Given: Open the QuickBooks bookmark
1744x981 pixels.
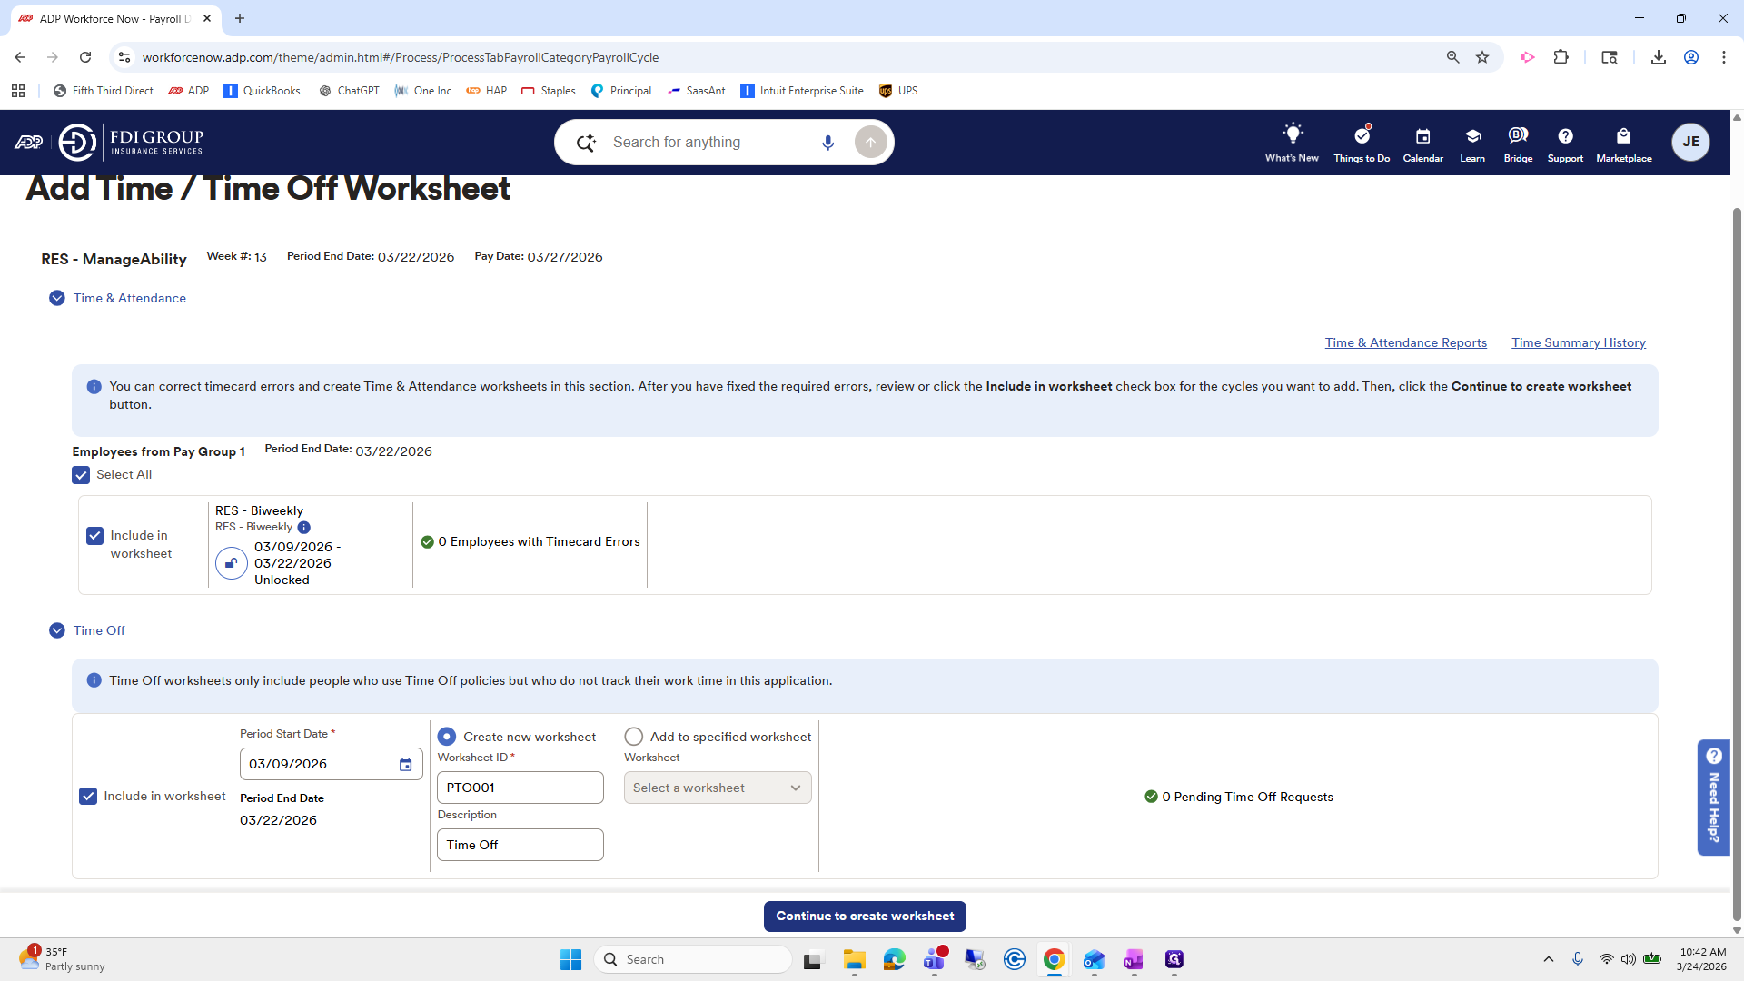Looking at the screenshot, I should point(262,91).
